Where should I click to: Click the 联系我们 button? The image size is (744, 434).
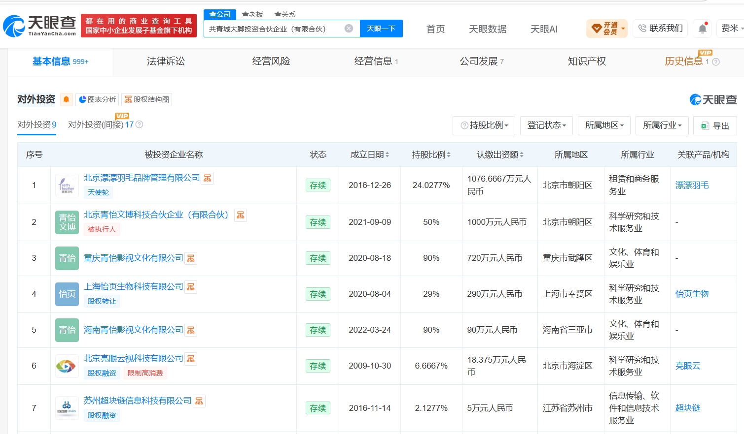coord(661,29)
